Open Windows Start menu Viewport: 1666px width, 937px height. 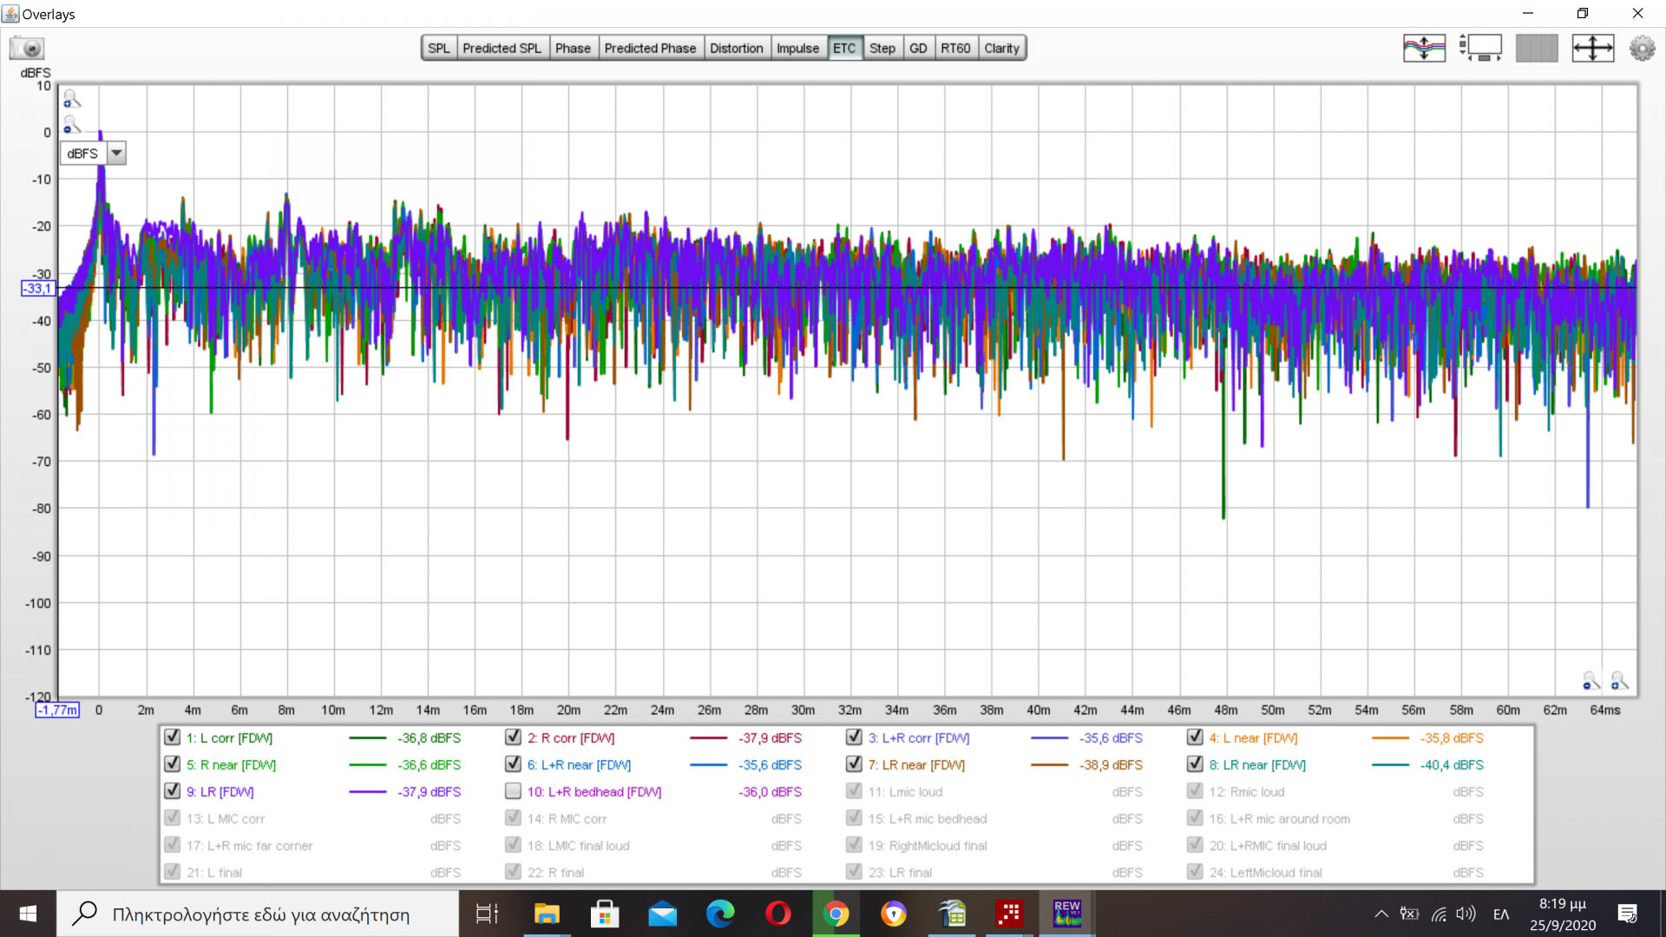28,914
